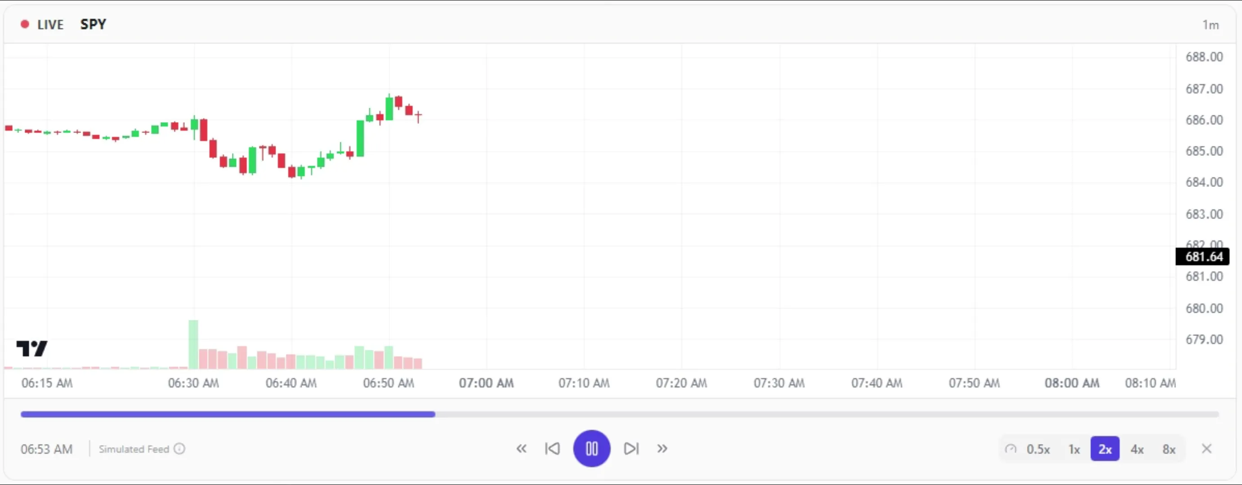This screenshot has width=1242, height=485.
Task: Click the replay progress bar
Action: tap(620, 414)
